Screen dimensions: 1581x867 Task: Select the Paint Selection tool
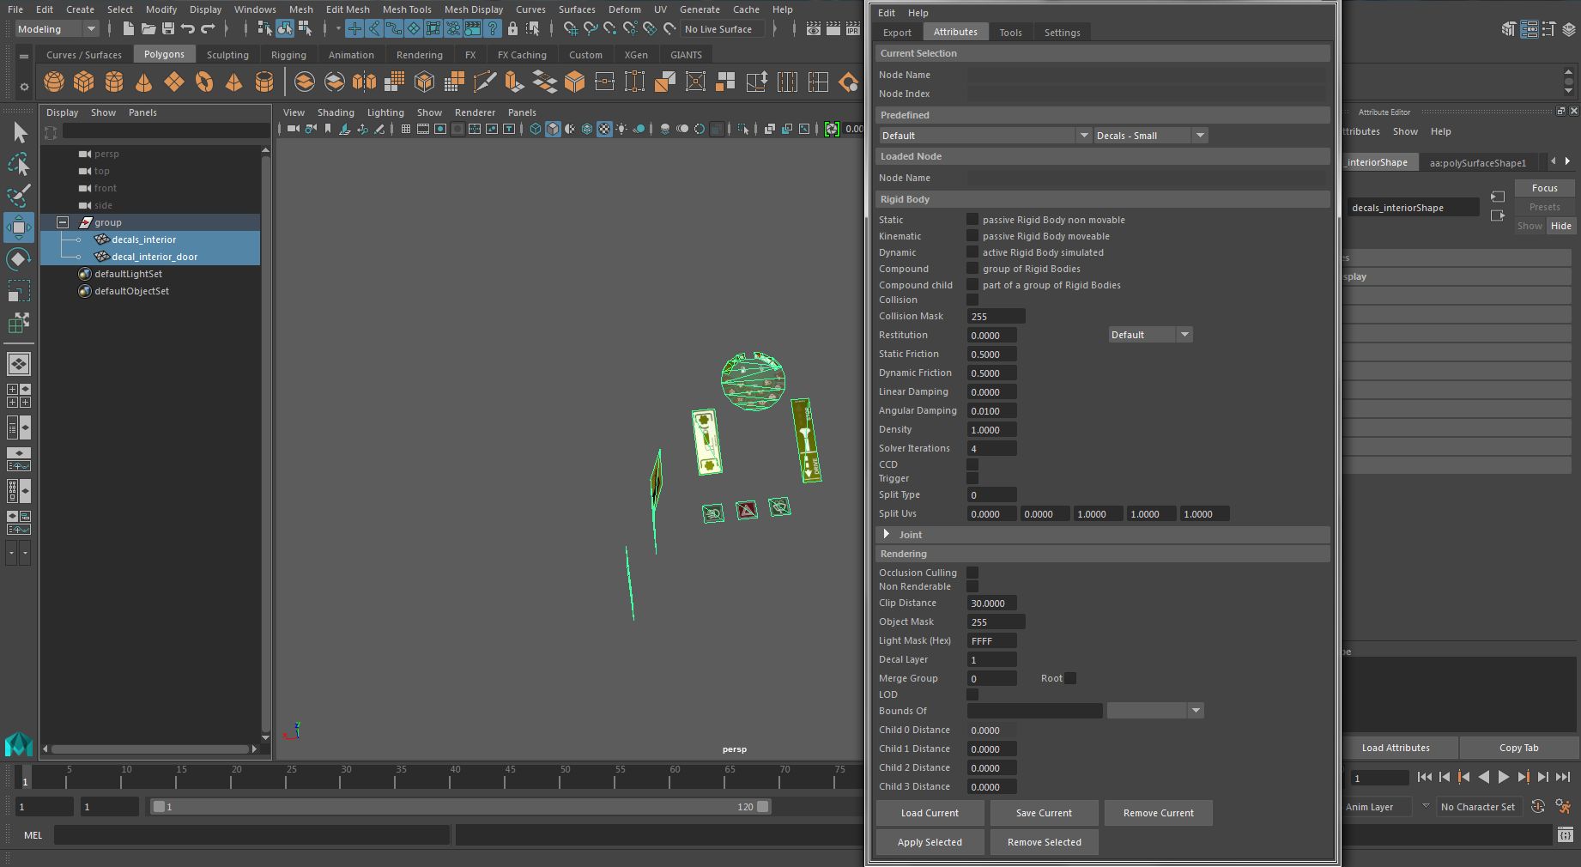point(19,196)
